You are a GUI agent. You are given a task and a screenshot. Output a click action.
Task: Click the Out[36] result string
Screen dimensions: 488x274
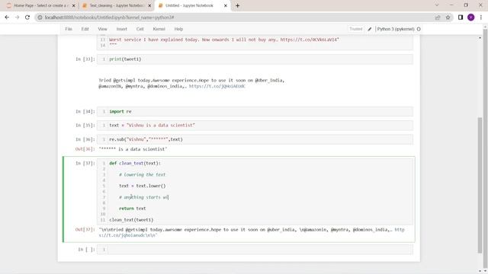[x=133, y=149]
